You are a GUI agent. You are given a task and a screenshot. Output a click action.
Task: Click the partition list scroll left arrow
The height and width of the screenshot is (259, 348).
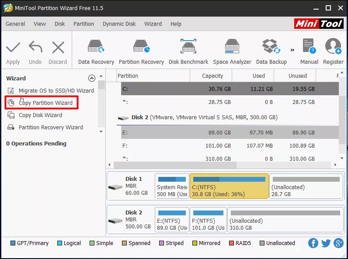[x=109, y=165]
